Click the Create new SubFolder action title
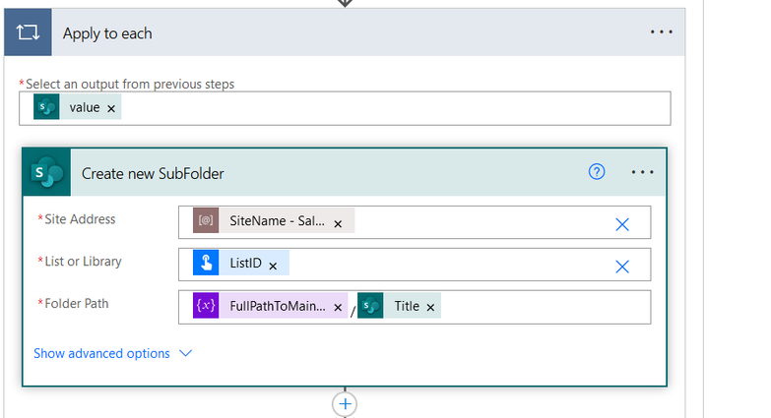The width and height of the screenshot is (771, 418). [x=153, y=173]
